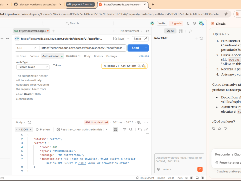Expand Send button options arrow
This screenshot has width=241, height=181.
coord(146,48)
